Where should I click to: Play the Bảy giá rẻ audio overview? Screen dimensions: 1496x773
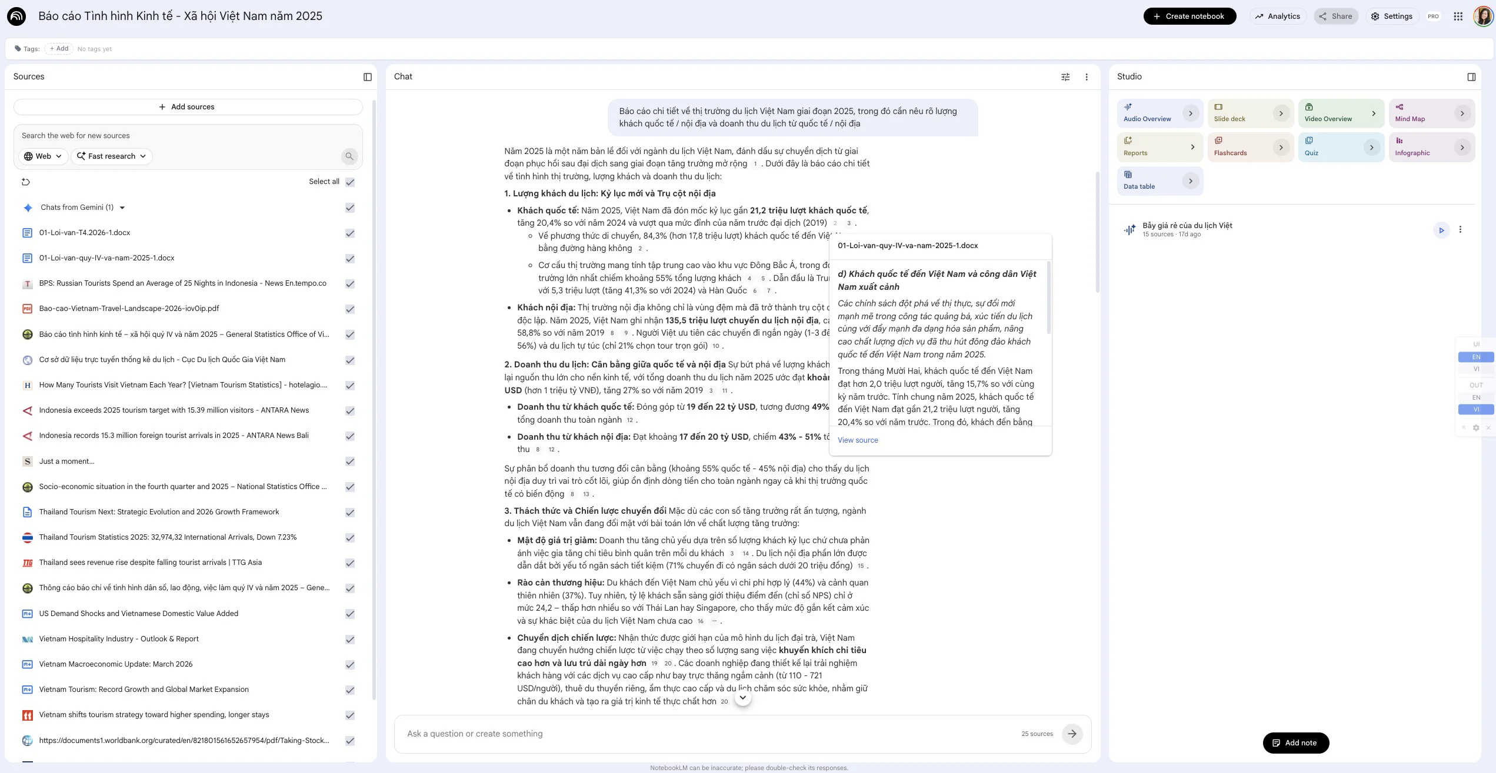coord(1441,230)
